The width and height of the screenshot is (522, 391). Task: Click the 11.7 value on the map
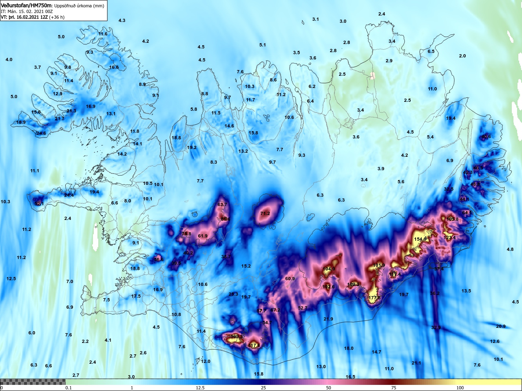pos(250,100)
